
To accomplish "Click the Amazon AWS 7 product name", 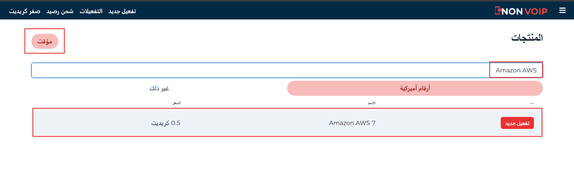I will click(x=352, y=123).
